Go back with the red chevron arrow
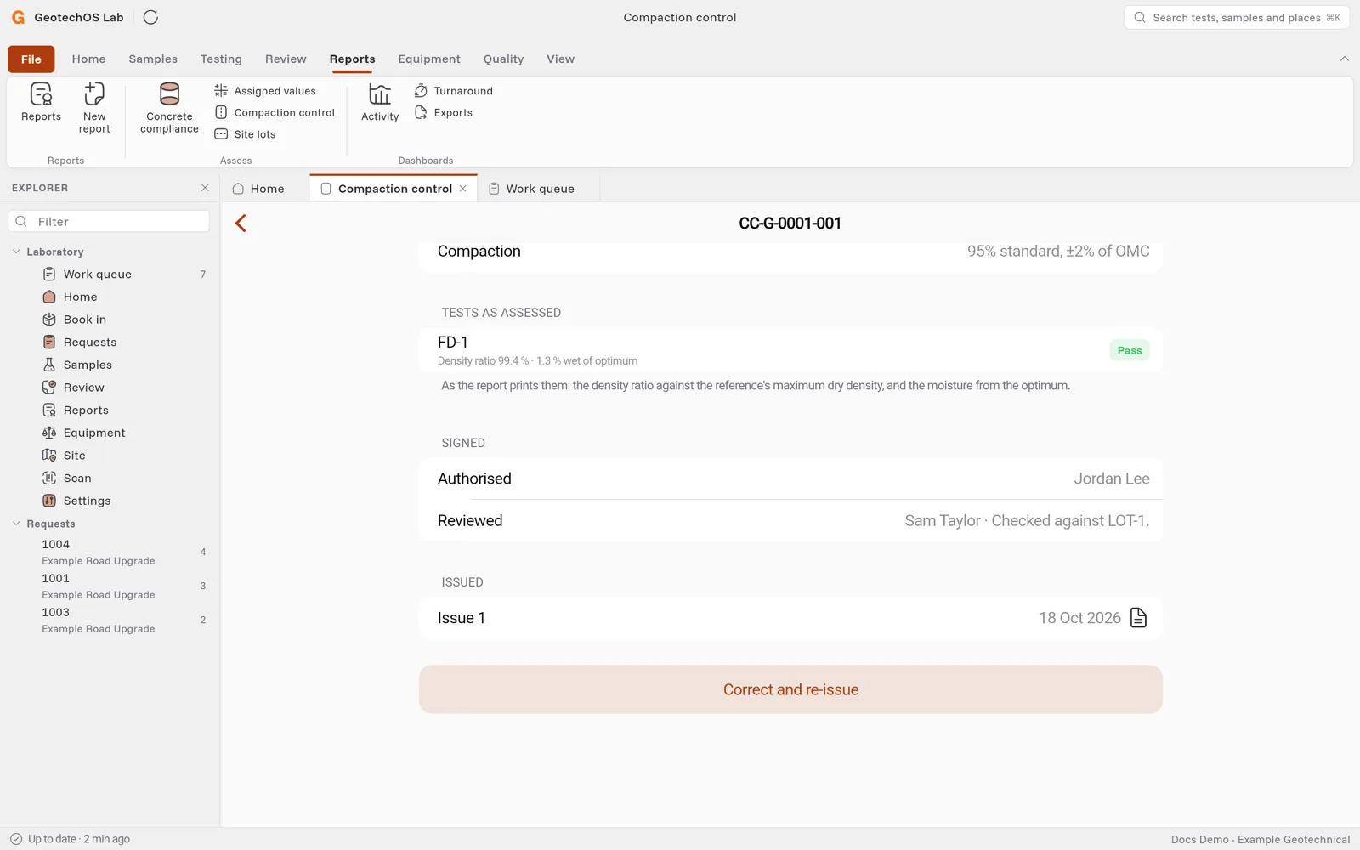 (x=241, y=224)
